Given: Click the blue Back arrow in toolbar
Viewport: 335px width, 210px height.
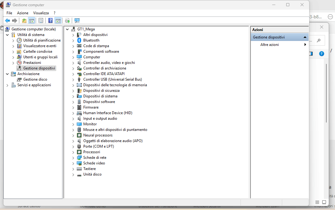Looking at the screenshot, I should [7, 20].
